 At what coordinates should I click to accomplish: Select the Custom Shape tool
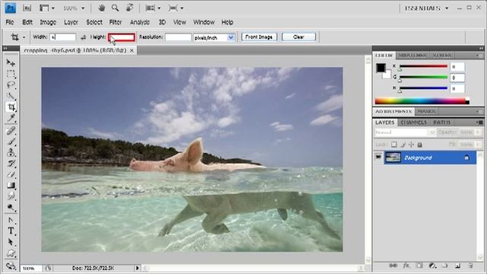coord(11,253)
